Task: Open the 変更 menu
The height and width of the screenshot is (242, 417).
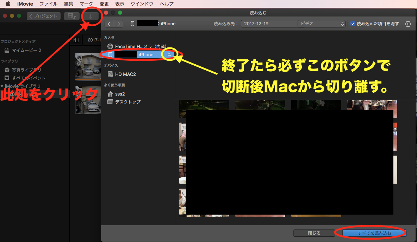Action: click(x=104, y=4)
